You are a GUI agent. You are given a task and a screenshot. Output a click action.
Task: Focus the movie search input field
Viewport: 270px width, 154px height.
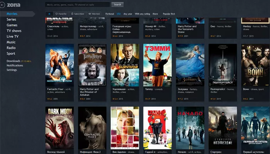(x=78, y=5)
